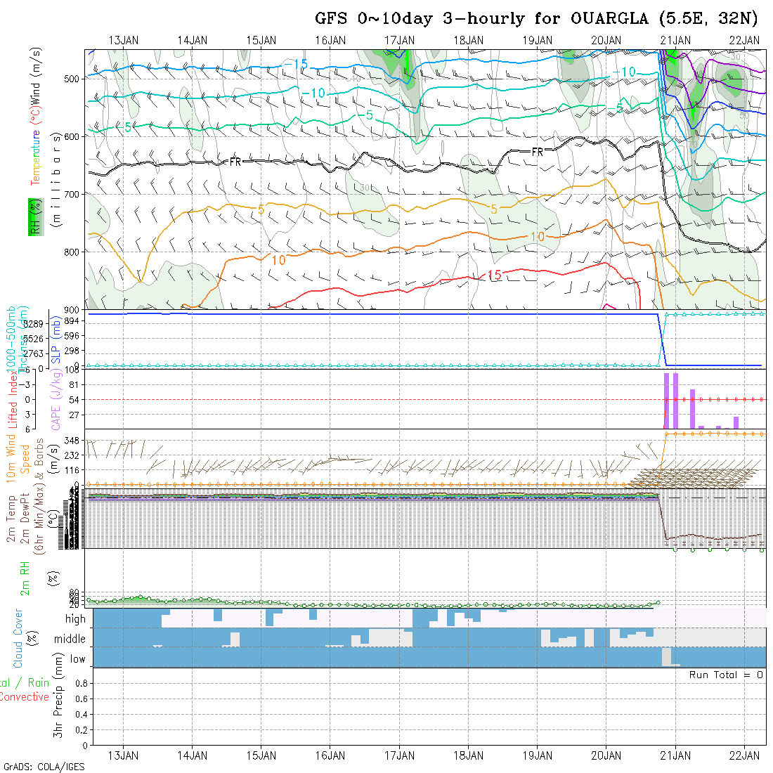Click the 'Run Total = 0' text

point(726,675)
